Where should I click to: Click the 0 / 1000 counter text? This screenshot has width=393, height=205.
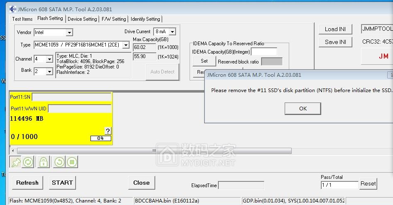(24, 137)
